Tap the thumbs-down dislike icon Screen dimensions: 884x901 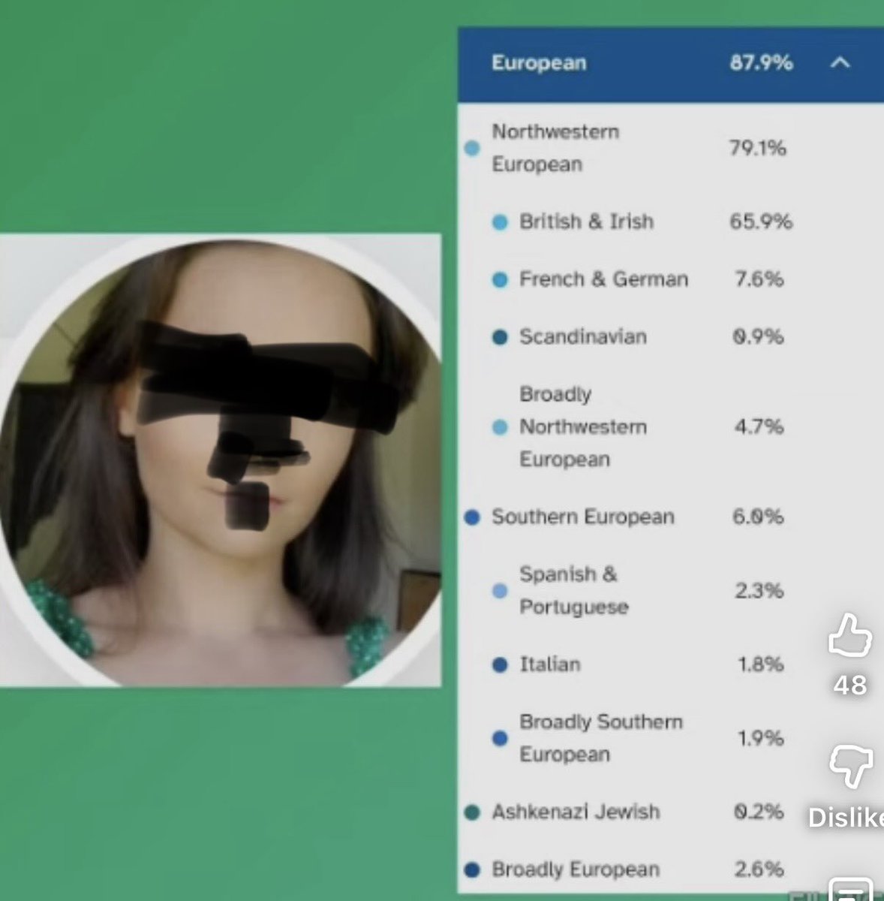point(850,767)
